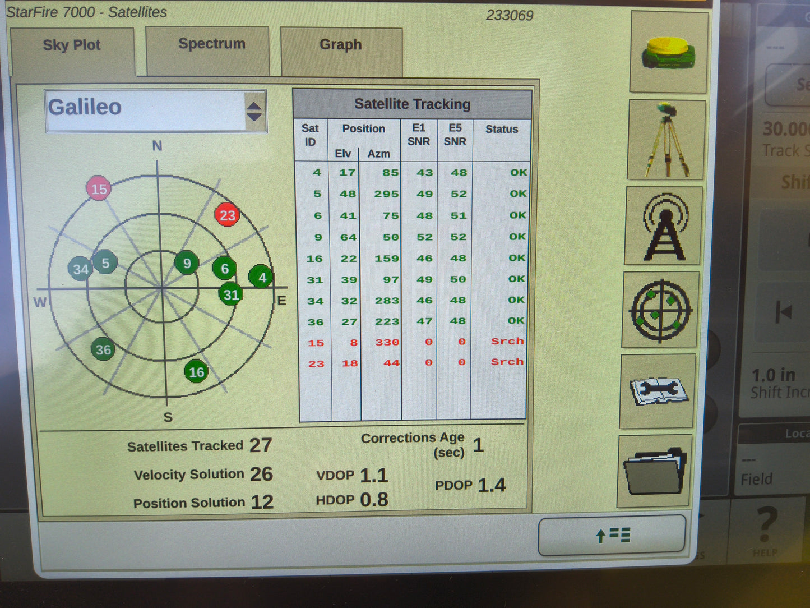Select satellite 5 on the sky plot

point(105,262)
